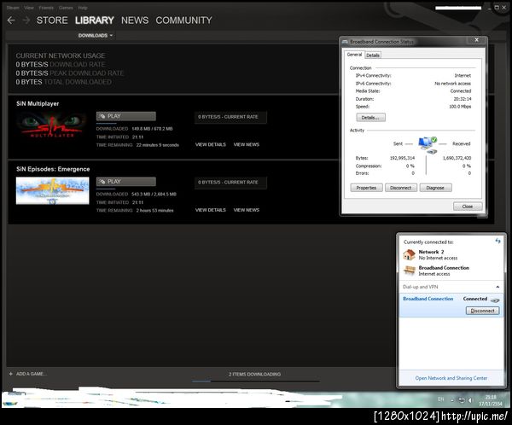The image size is (512, 425).
Task: Show hidden tray icons arrow
Action: [x=452, y=400]
